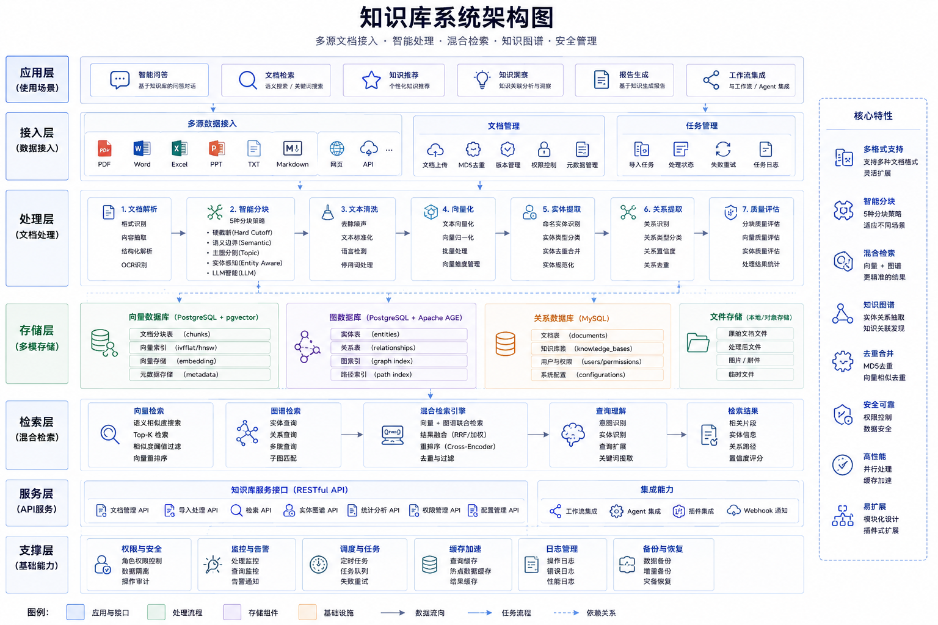This screenshot has height=625, width=938.
Task: Click the TXT file icon
Action: point(254,148)
